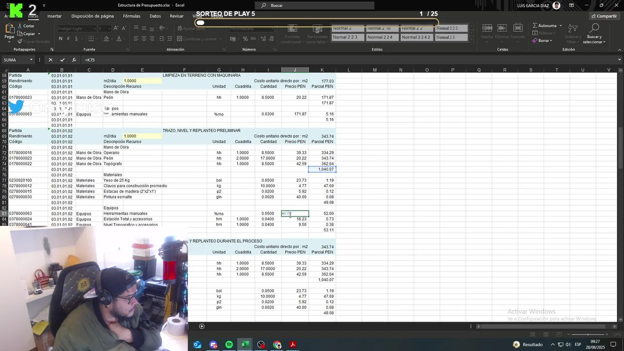Click the Pegar clipboard icon
The height and width of the screenshot is (351, 624).
tap(9, 28)
